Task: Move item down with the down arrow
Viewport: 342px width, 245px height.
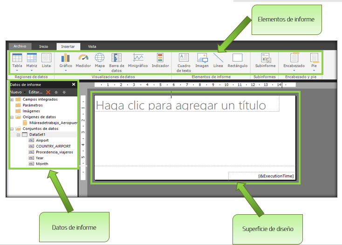Action: [x=64, y=92]
